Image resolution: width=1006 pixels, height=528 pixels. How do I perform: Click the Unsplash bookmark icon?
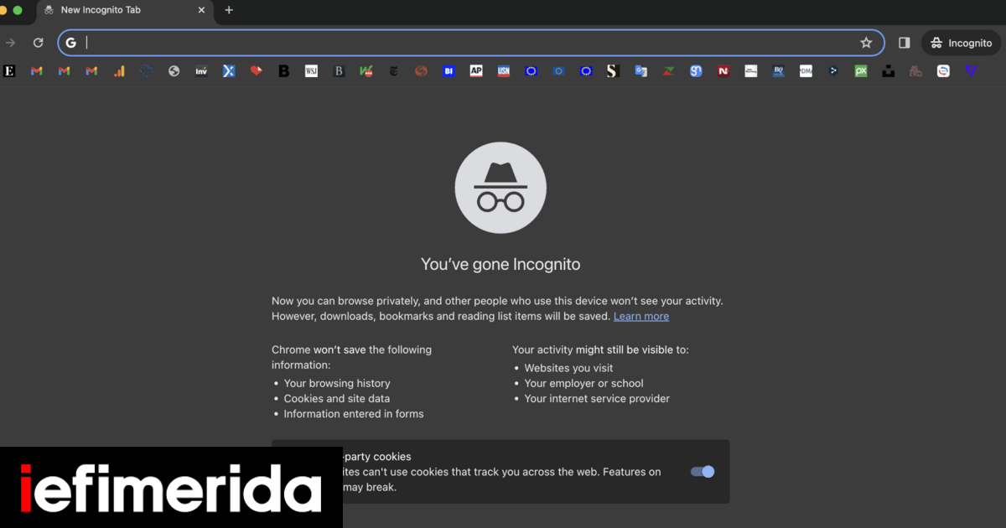(888, 71)
